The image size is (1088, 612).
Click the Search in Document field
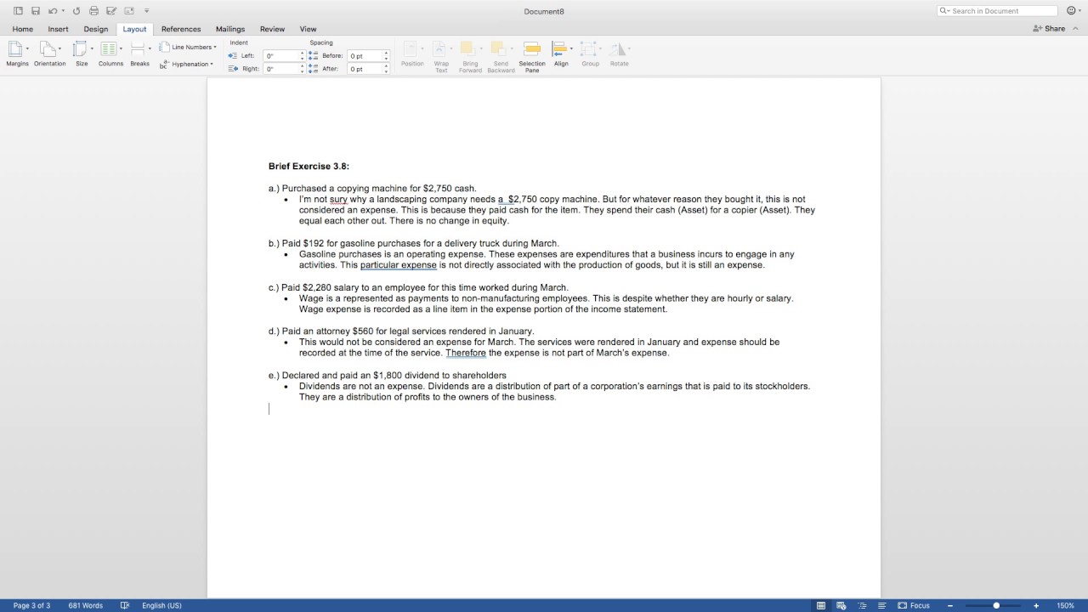click(997, 11)
